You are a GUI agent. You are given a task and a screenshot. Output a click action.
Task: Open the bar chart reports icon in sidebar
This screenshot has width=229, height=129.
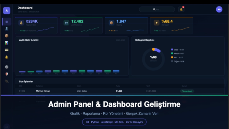pos(7,43)
